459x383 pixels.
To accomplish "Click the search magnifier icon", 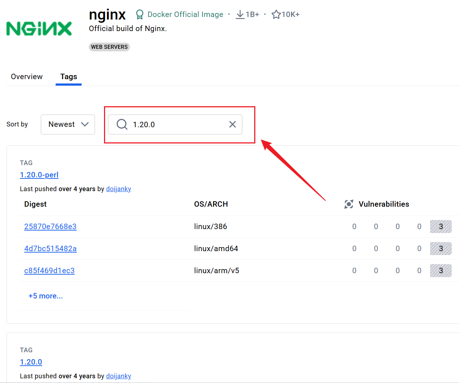I will pos(122,124).
